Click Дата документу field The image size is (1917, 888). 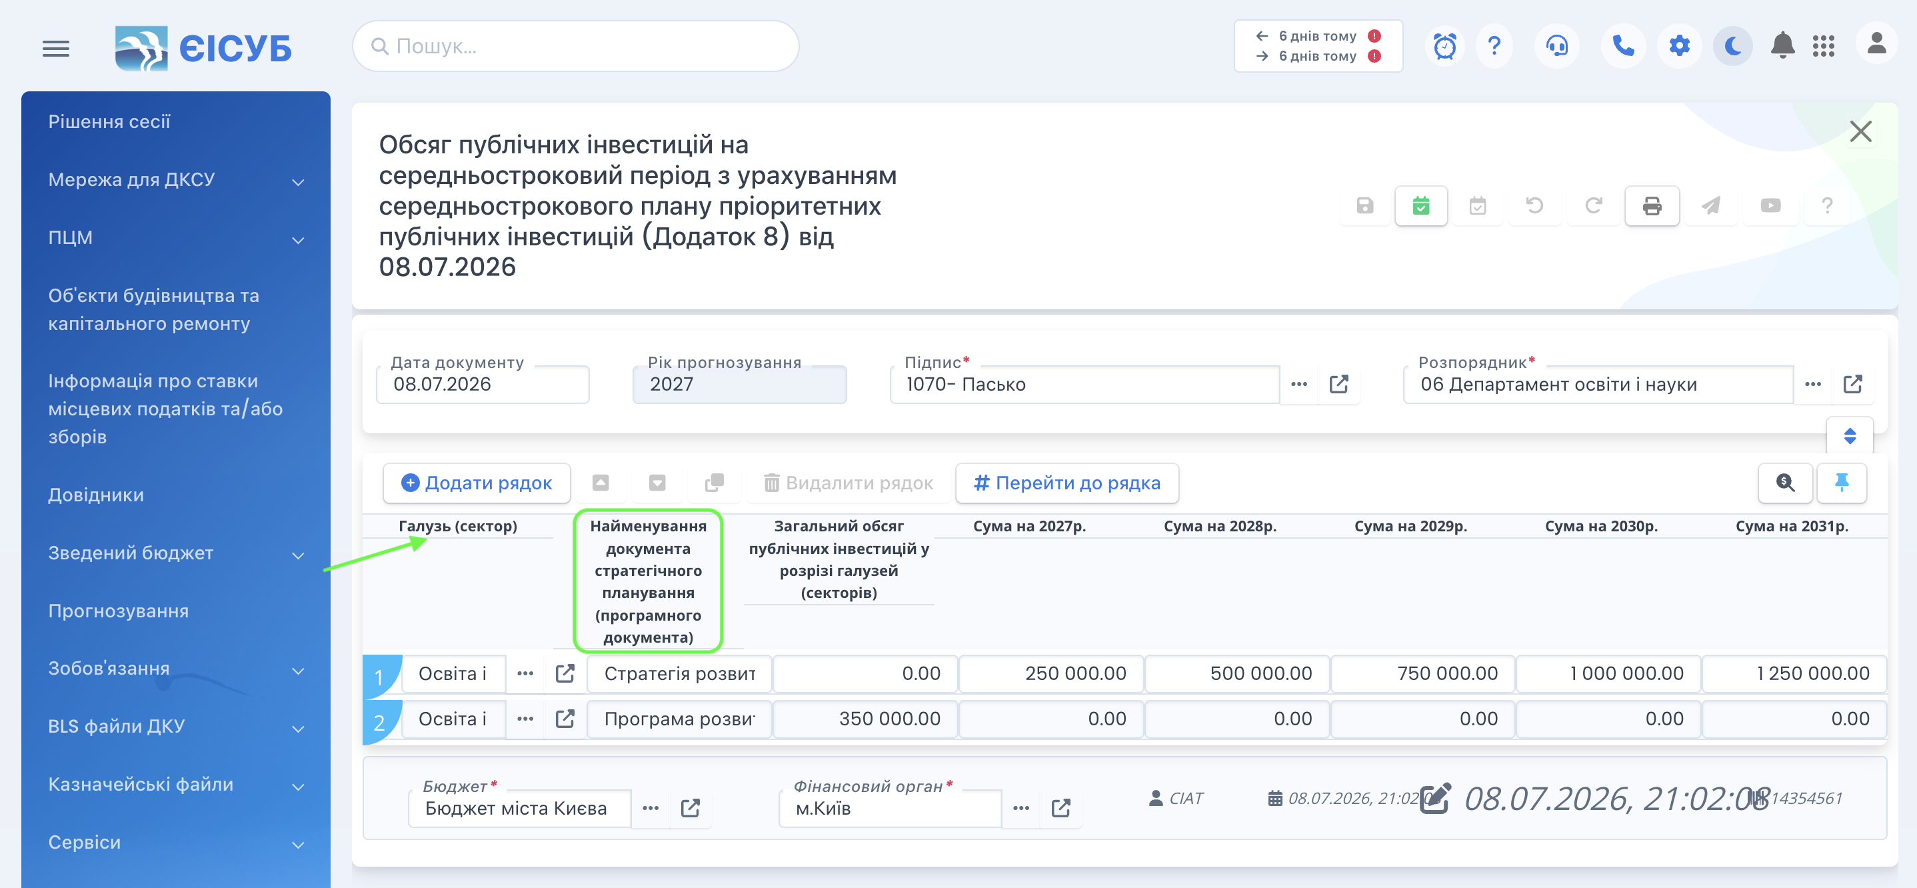[x=483, y=384]
